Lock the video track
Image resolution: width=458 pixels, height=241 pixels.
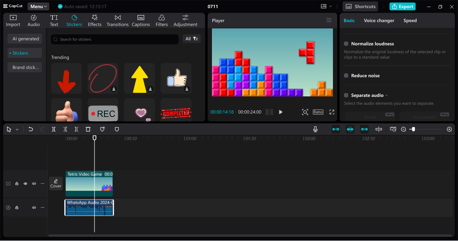tap(17, 184)
